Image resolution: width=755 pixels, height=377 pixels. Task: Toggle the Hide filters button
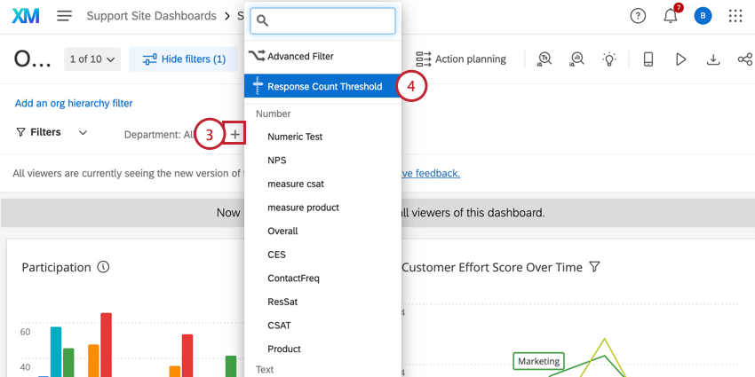[184, 59]
